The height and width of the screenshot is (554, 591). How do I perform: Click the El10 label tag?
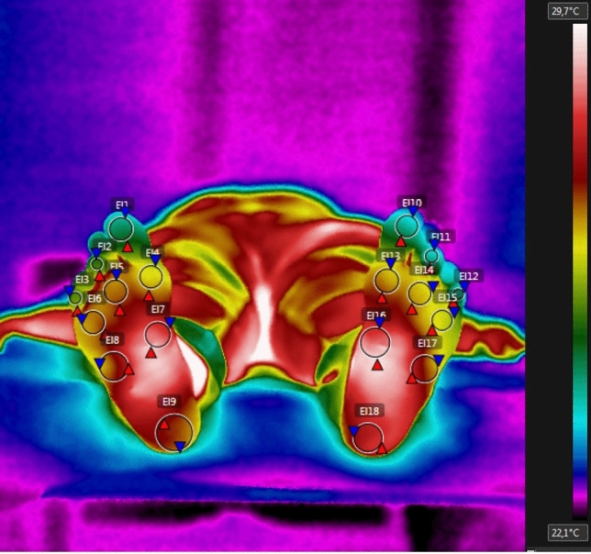[411, 203]
